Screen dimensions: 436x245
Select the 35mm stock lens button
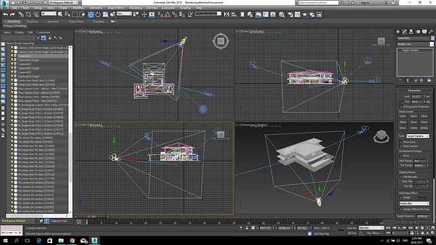click(414, 122)
